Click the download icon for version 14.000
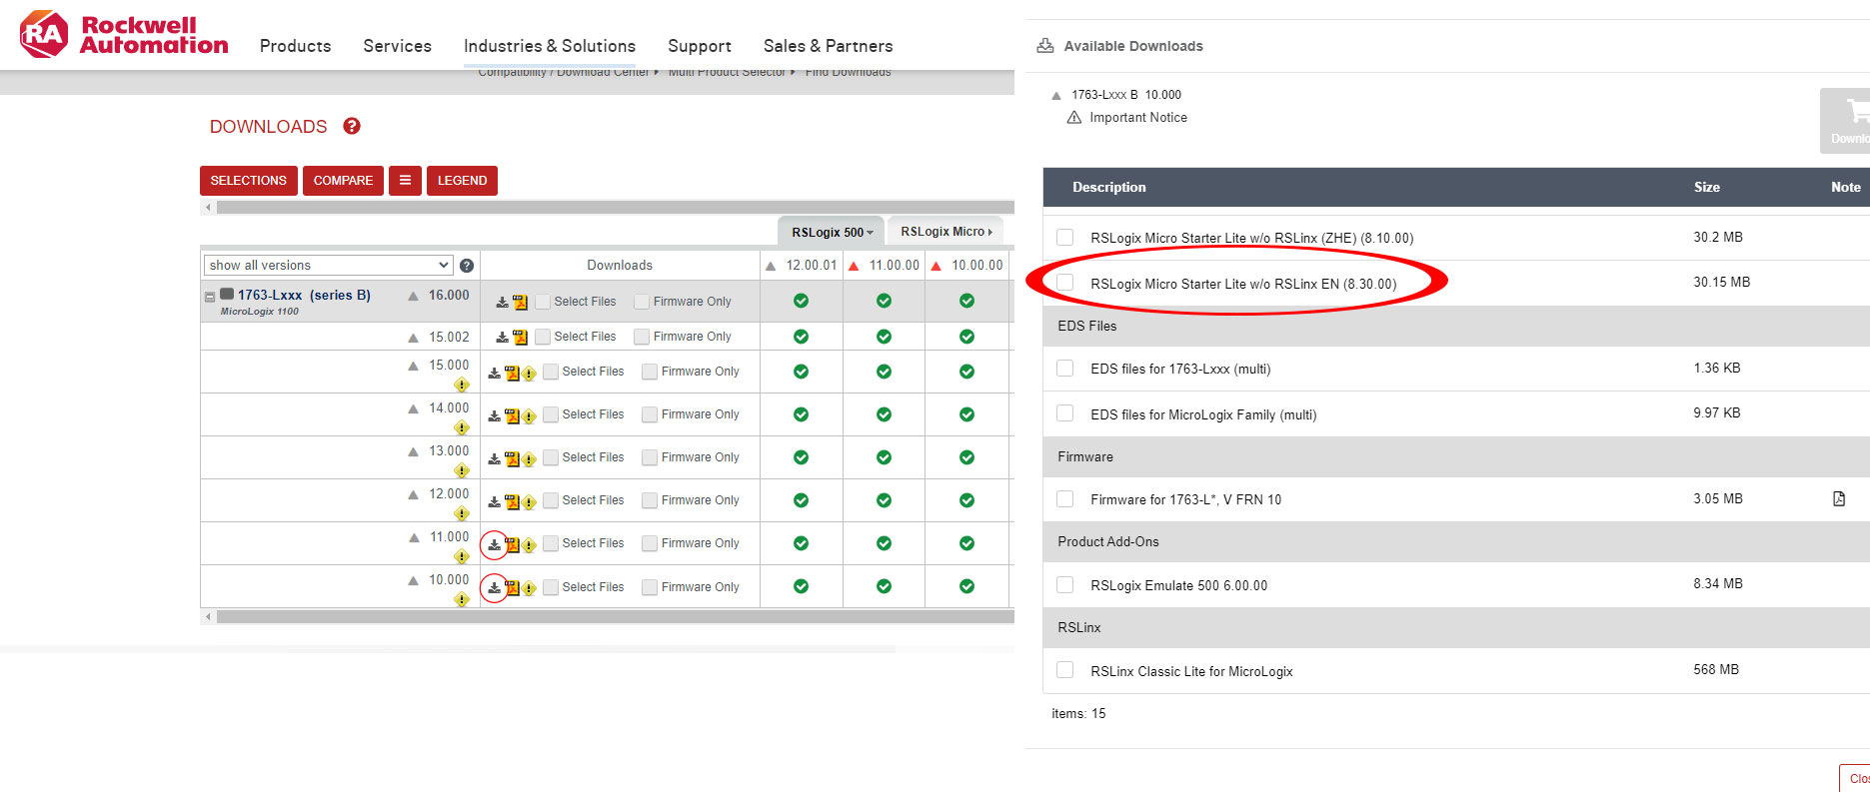Viewport: 1870px width, 792px height. tap(494, 415)
